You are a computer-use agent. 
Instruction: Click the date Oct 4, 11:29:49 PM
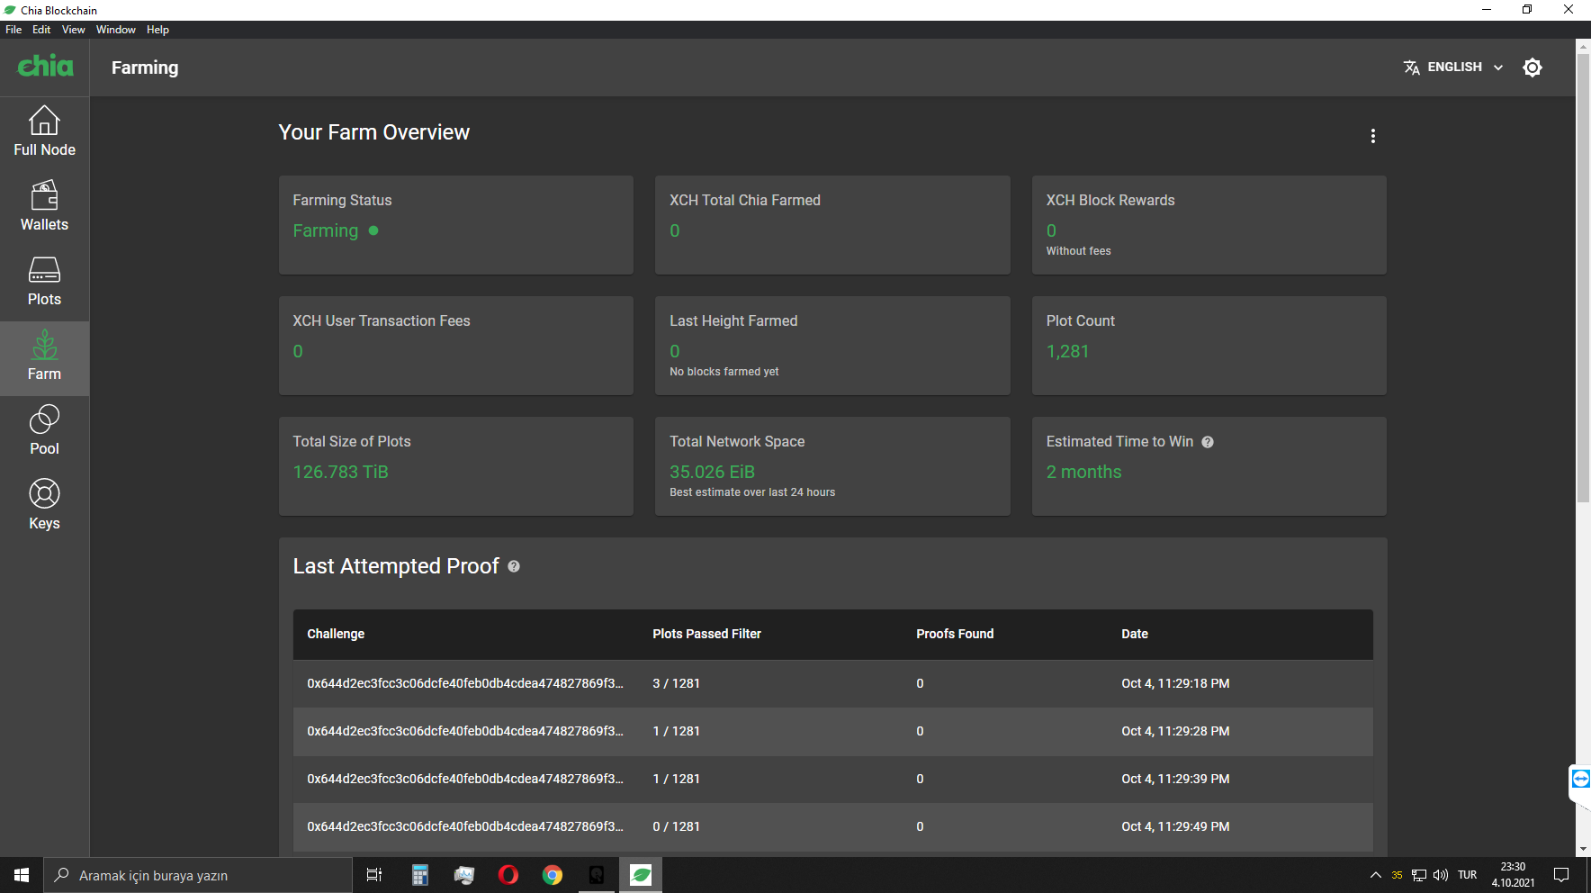[x=1175, y=826]
